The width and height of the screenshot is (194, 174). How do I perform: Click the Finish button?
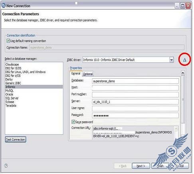click(160, 166)
